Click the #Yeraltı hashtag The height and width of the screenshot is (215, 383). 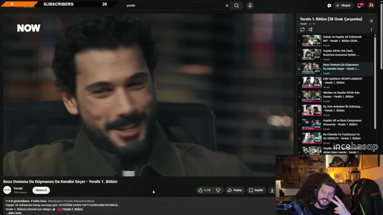pyautogui.click(x=68, y=201)
